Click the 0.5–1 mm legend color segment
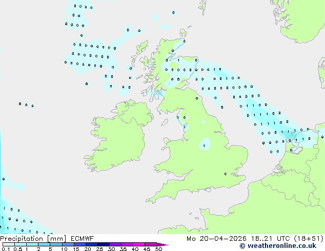Viewport: 325px width, 251px height. 21,244
